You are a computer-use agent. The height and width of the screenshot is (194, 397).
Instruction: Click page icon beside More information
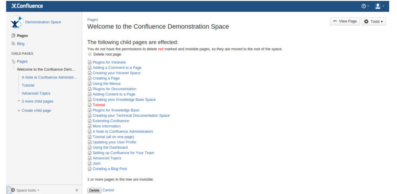pyautogui.click(x=89, y=126)
